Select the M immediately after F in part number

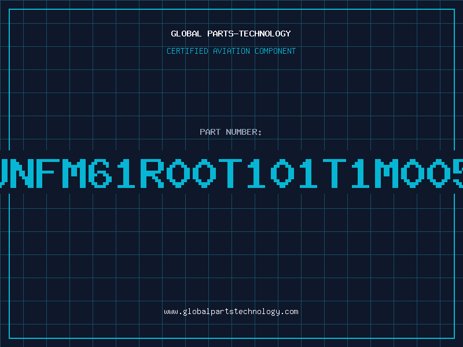tap(74, 173)
